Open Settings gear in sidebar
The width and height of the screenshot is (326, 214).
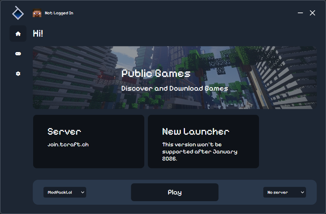pyautogui.click(x=18, y=74)
